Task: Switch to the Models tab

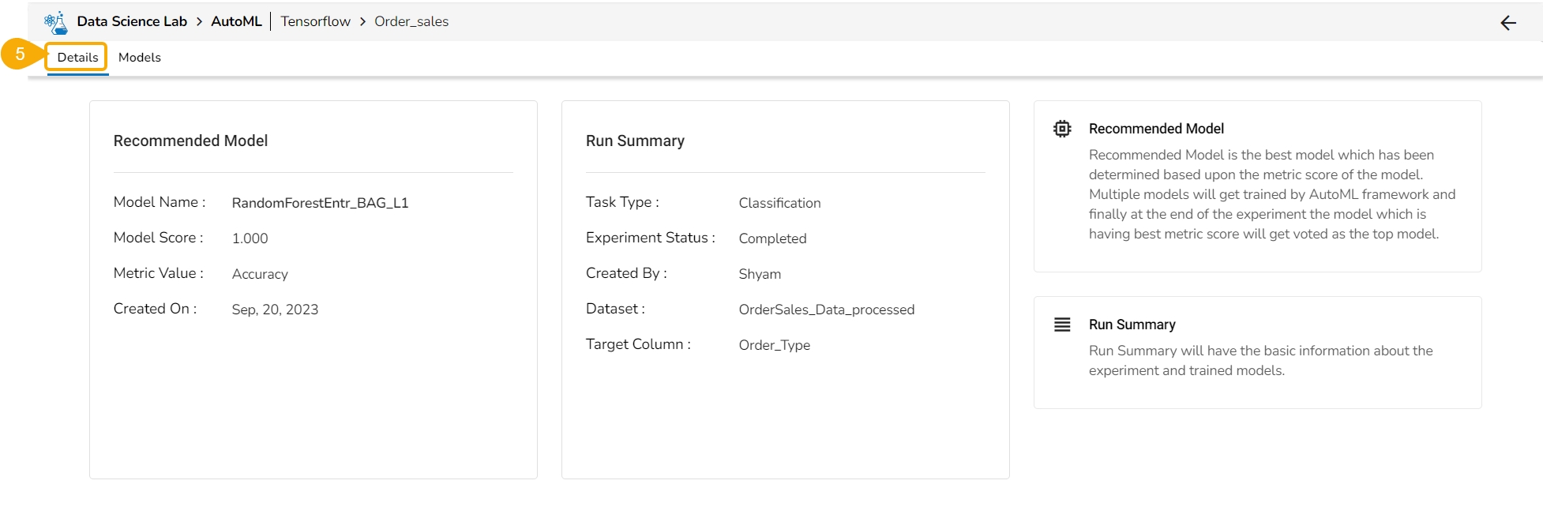Action: click(140, 57)
